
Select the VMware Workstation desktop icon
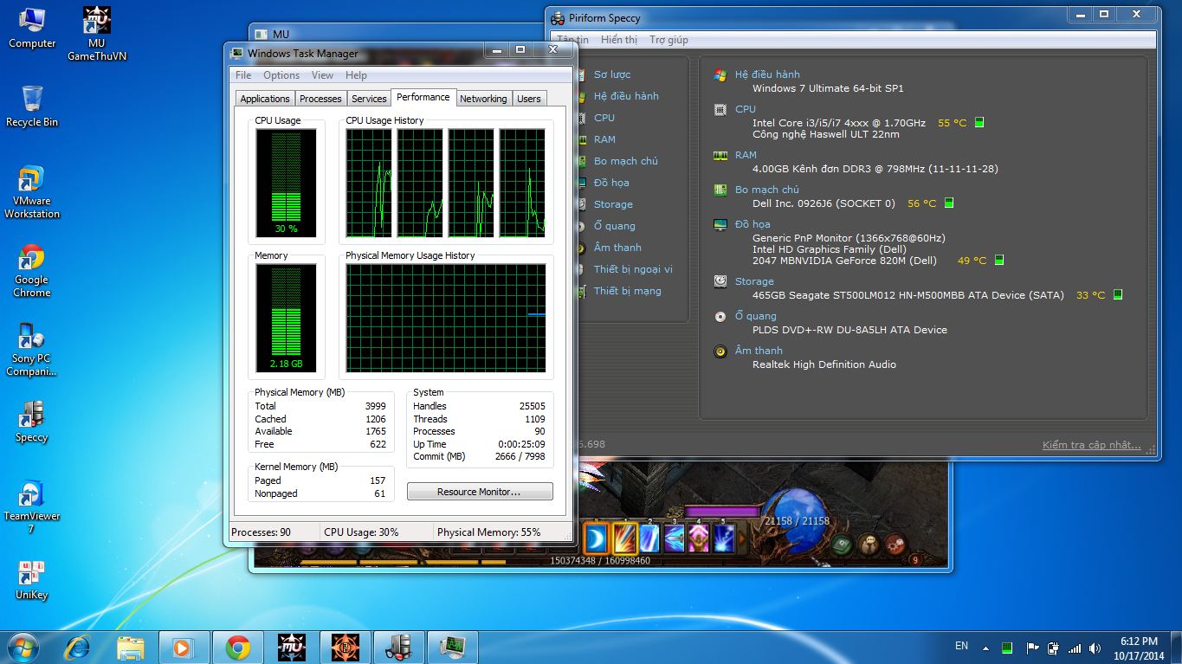(x=32, y=191)
